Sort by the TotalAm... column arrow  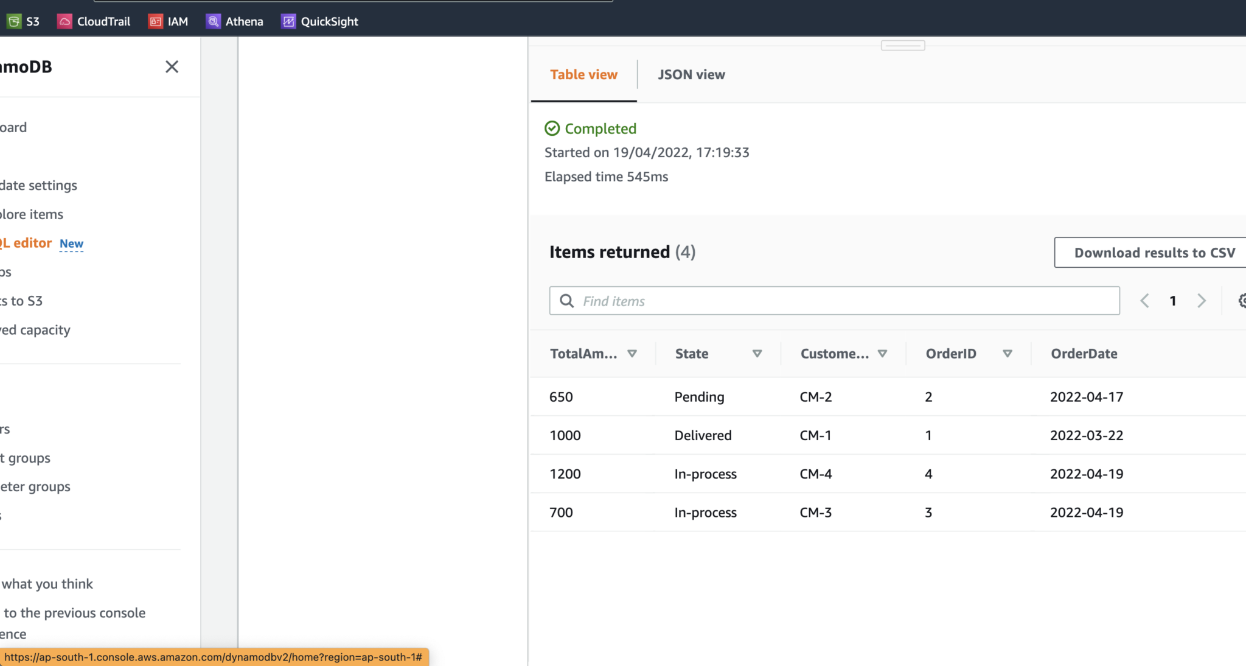(x=632, y=354)
